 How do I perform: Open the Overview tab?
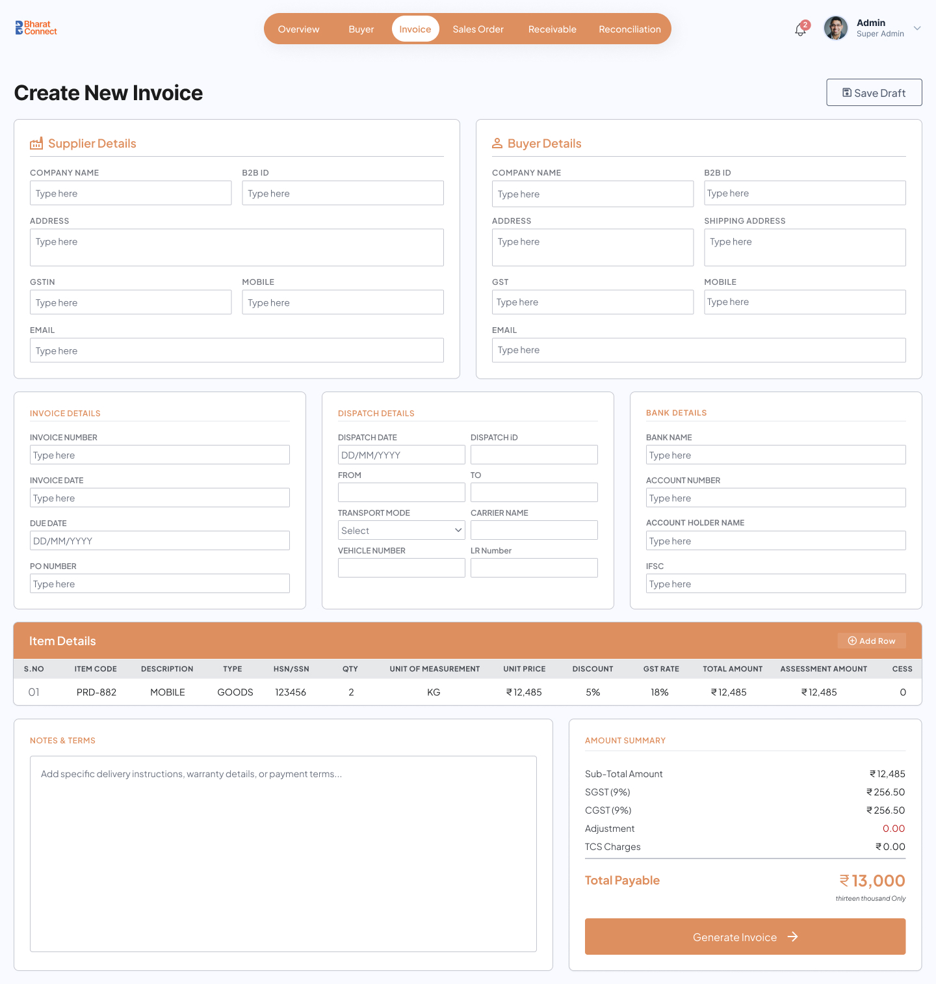(298, 29)
